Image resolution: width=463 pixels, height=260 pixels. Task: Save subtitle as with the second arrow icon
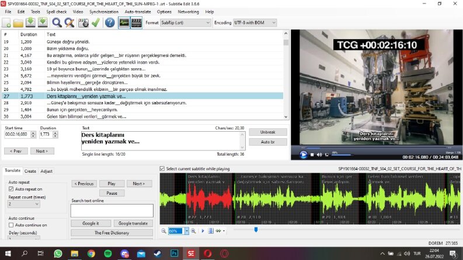point(43,23)
